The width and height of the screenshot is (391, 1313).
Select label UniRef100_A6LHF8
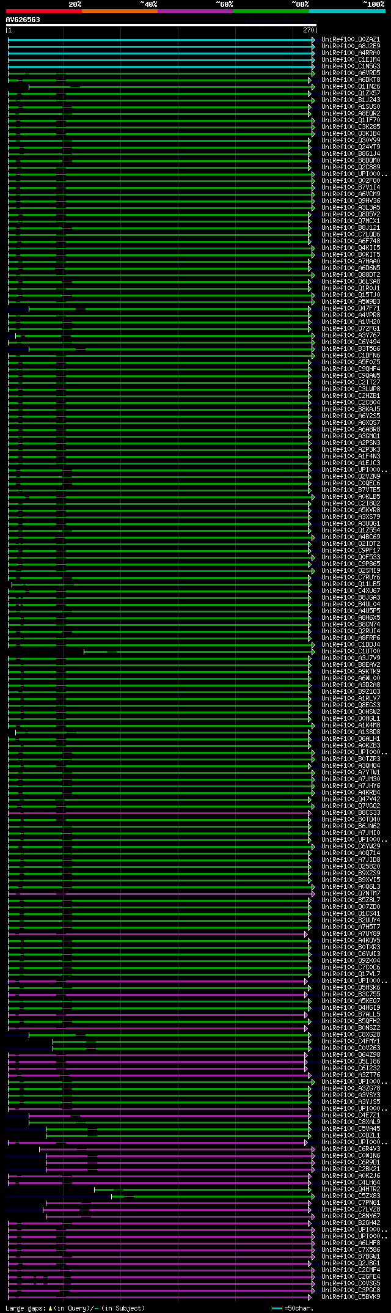coord(351,1243)
